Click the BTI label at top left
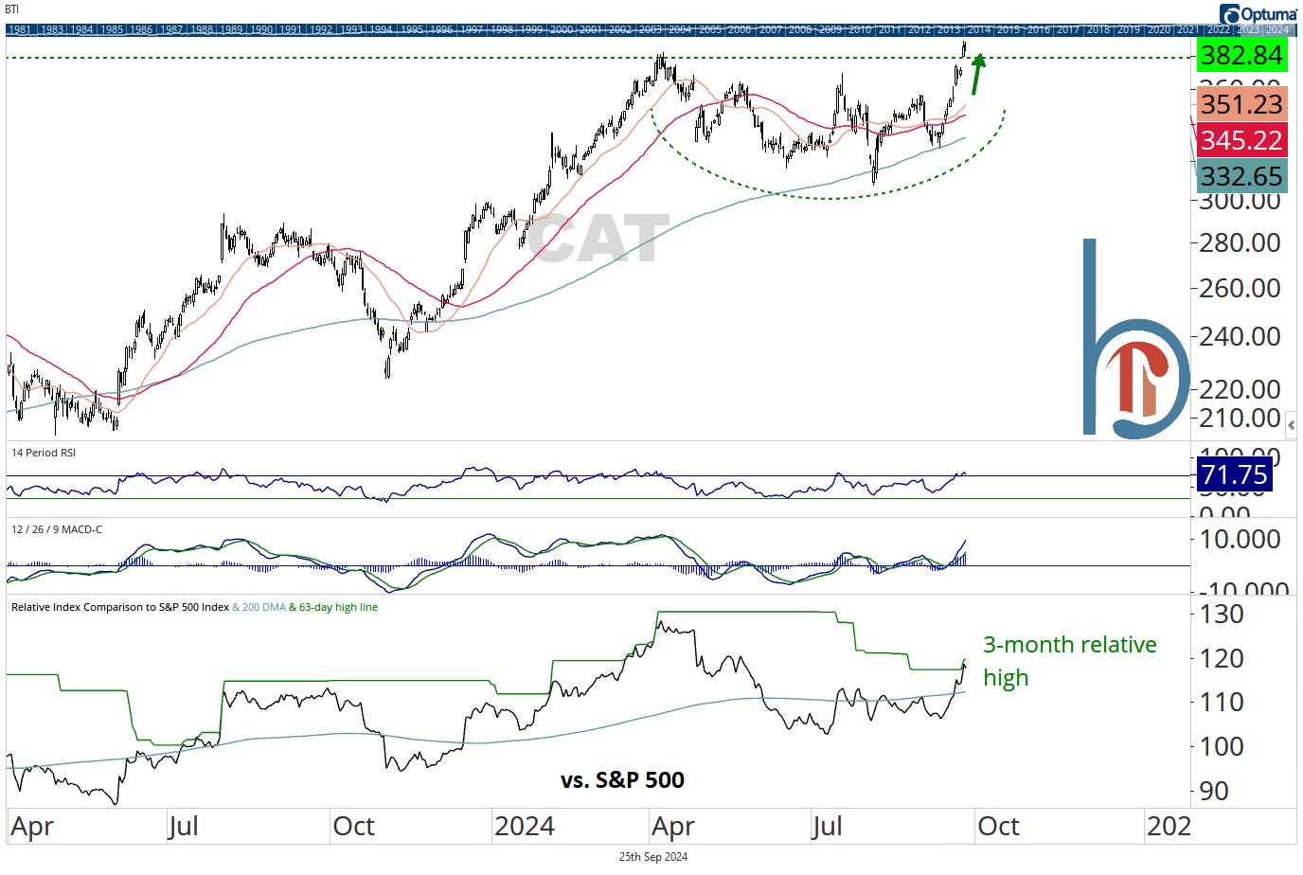 (x=12, y=9)
